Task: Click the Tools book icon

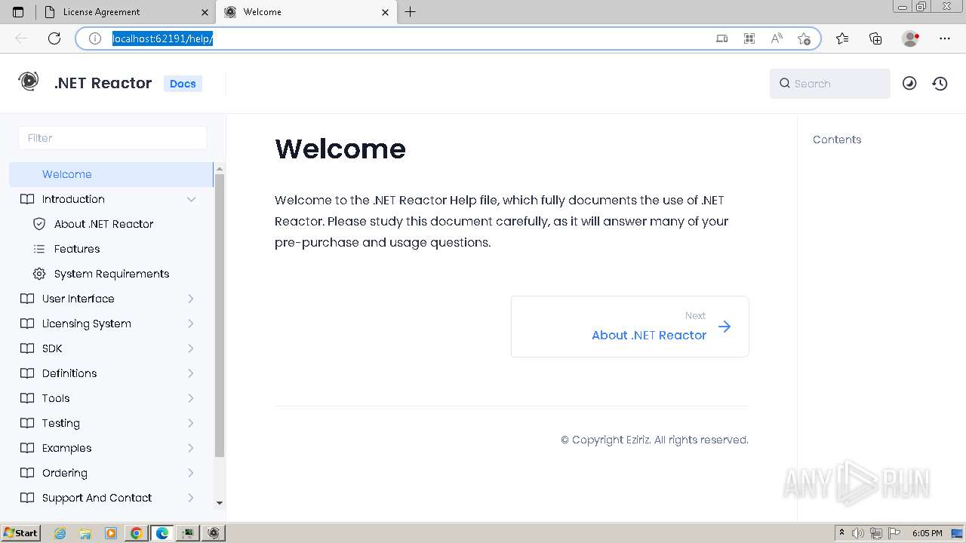Action: point(27,398)
